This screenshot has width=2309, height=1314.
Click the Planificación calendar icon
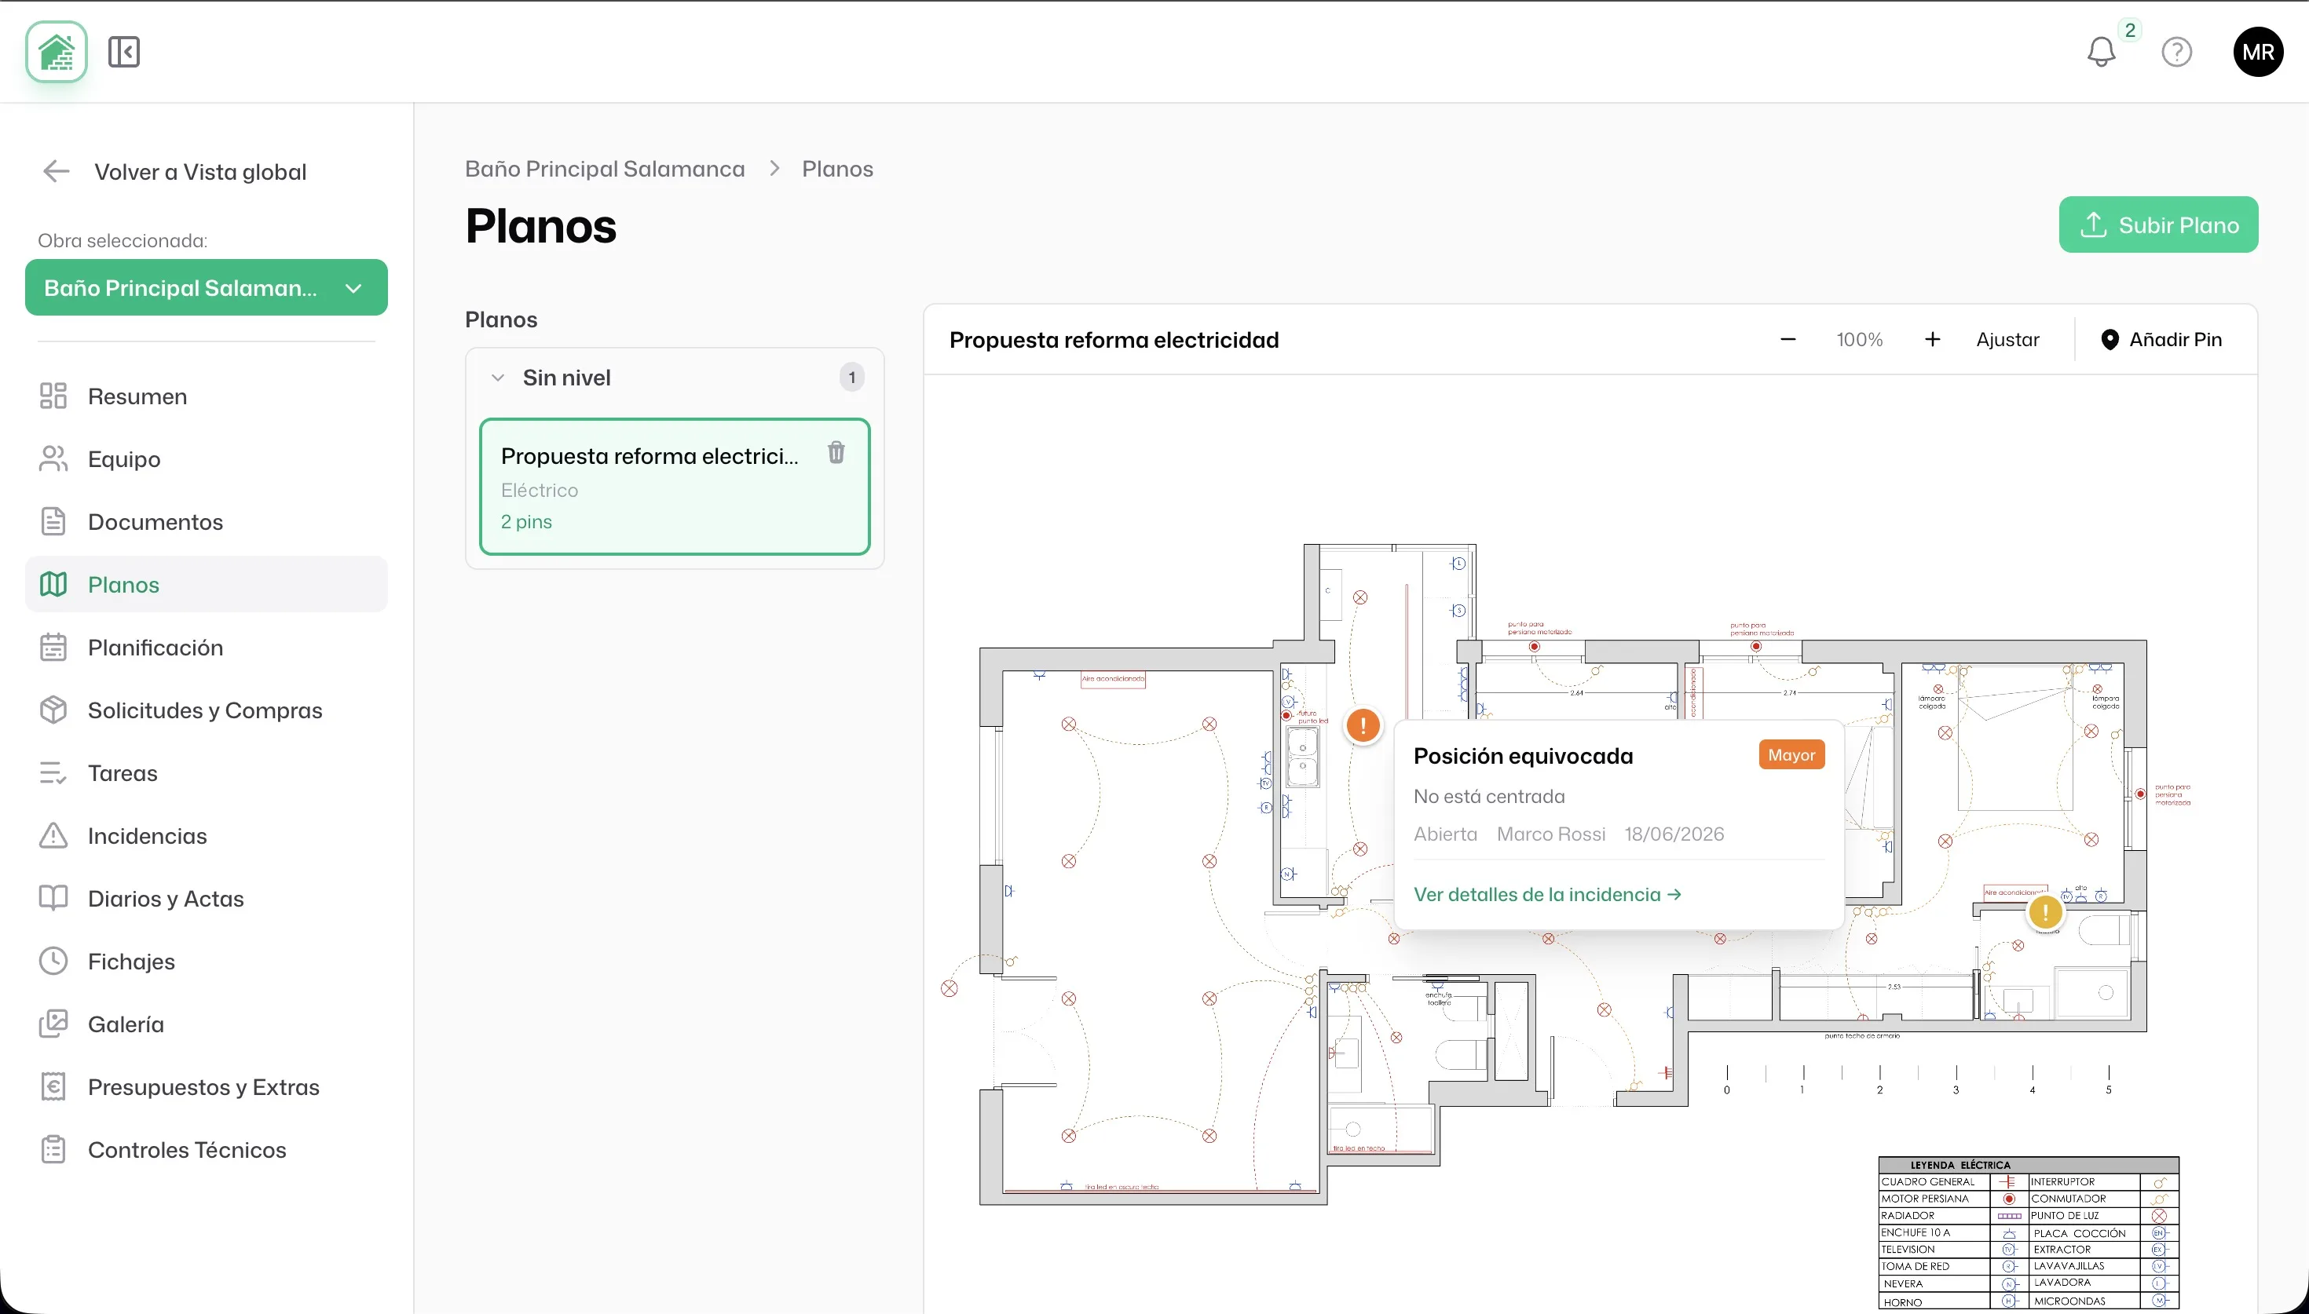click(53, 647)
